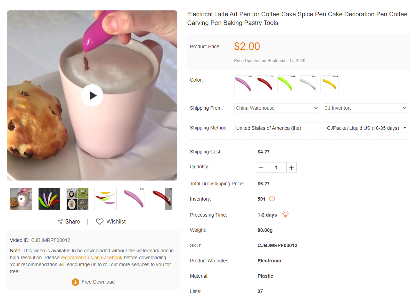
Task: View the multicolor pens thumbnail on black
Action: point(49,199)
